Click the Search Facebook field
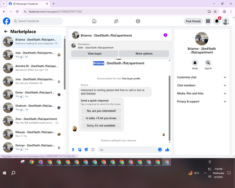This screenshot has height=188, width=235. 38,21
